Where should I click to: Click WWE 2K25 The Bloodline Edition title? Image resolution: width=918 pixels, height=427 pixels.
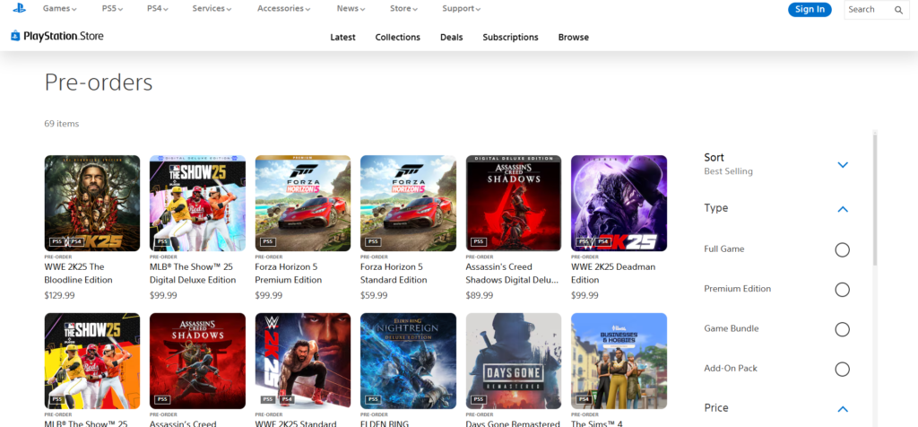(x=79, y=274)
